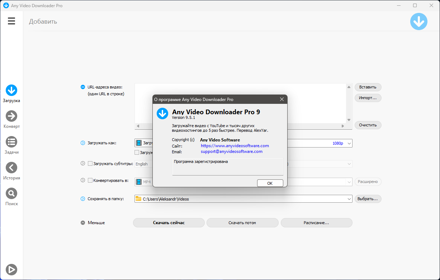Click the Расписание... button
The image size is (440, 280).
(x=316, y=223)
